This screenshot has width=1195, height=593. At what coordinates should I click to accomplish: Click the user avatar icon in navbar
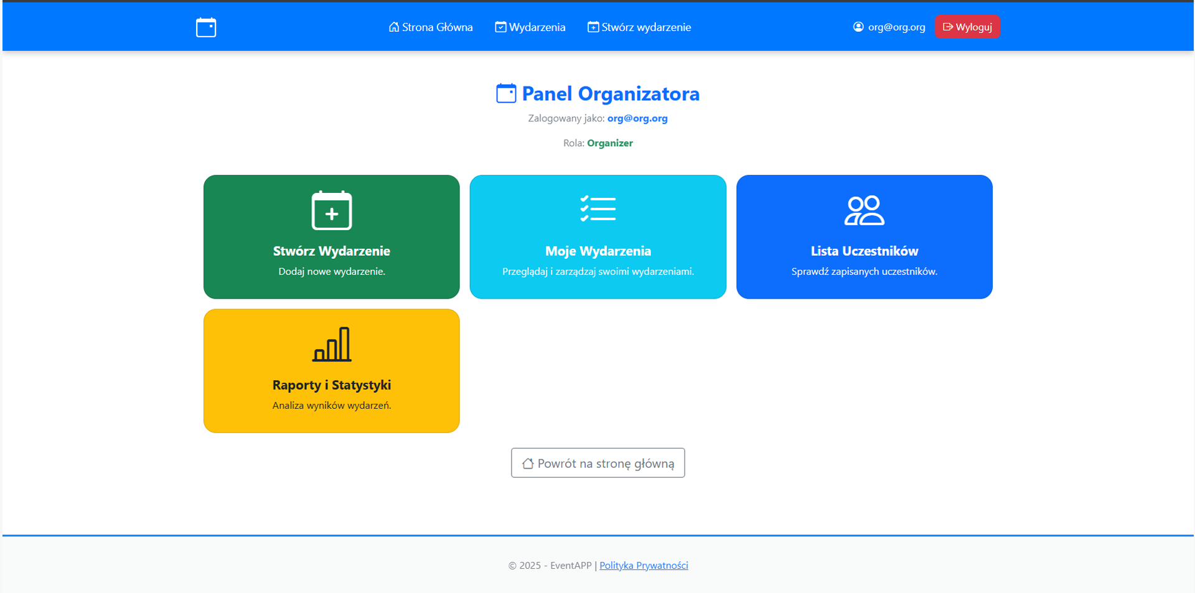pos(858,27)
